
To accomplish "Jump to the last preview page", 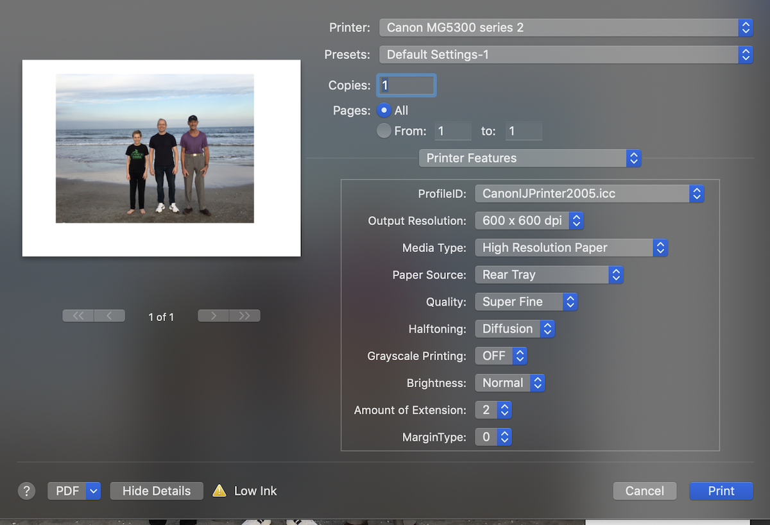I will point(244,316).
